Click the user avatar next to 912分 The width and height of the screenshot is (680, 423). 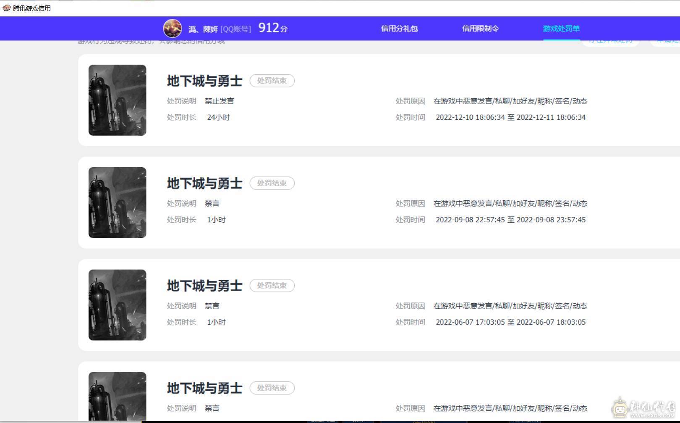click(173, 29)
